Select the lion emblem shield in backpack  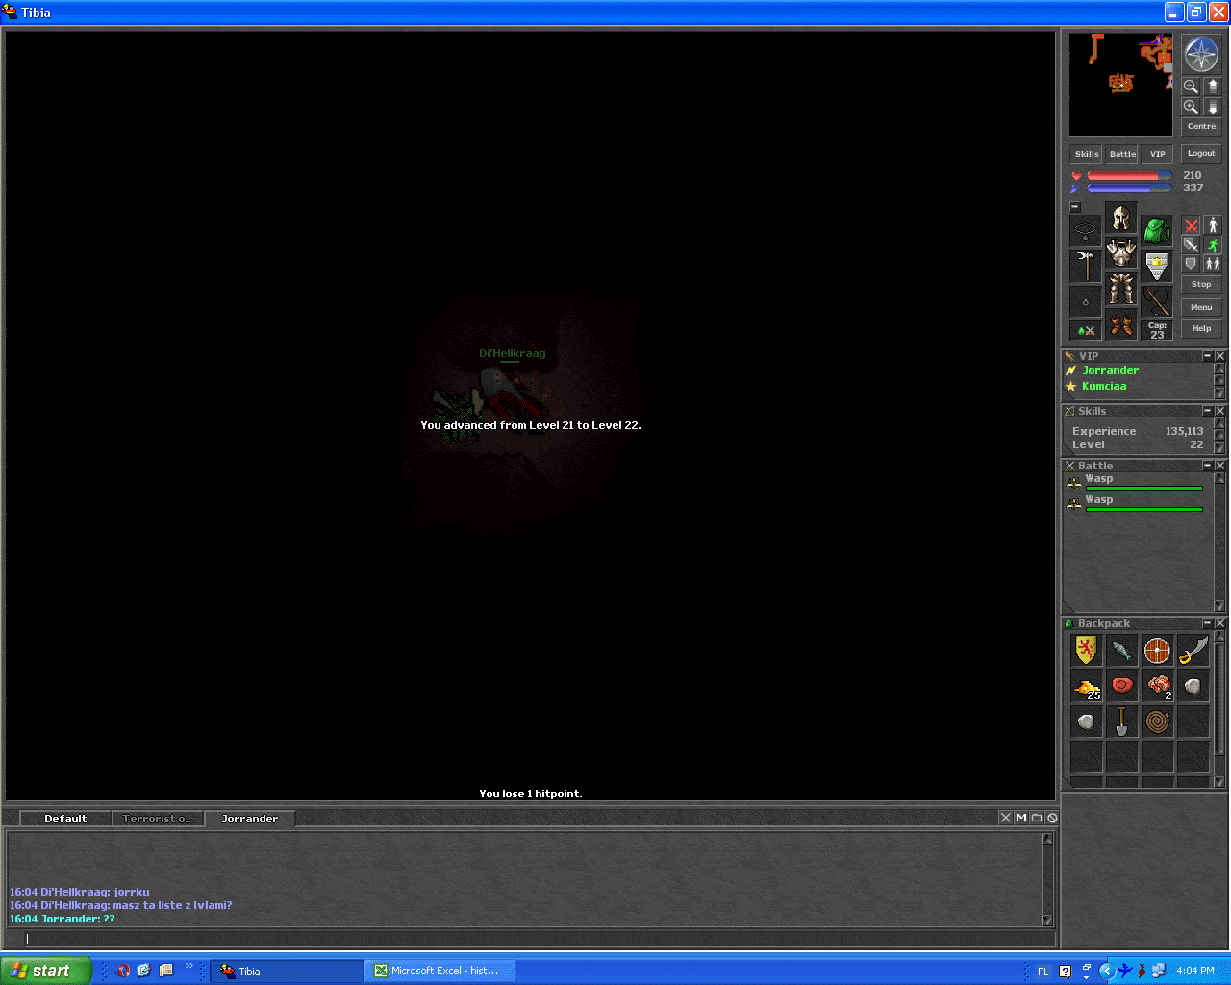1086,650
